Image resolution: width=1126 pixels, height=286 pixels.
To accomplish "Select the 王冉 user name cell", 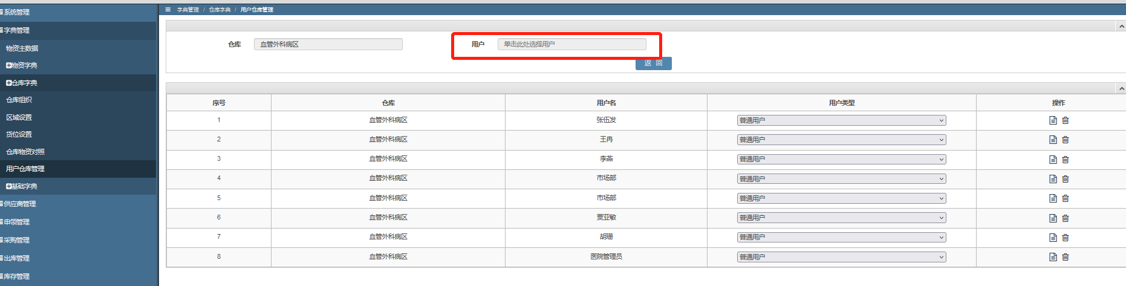I will click(x=606, y=139).
